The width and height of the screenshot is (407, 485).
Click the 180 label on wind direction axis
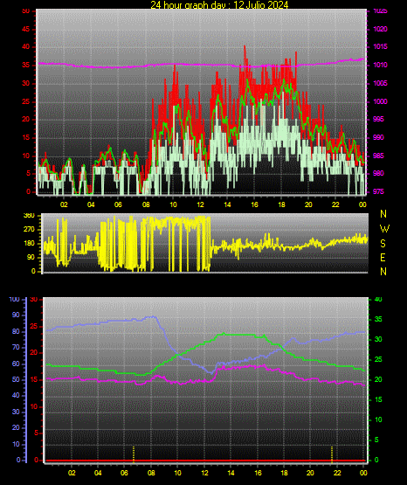point(30,244)
